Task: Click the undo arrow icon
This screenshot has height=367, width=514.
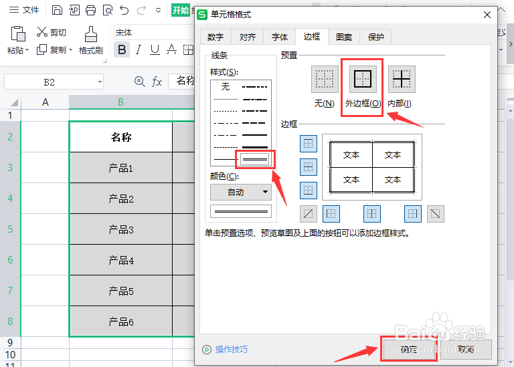Action: click(x=124, y=10)
